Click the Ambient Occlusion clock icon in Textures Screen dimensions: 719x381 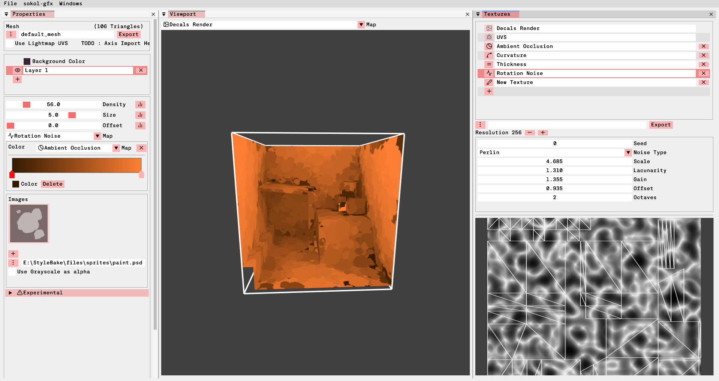click(x=489, y=46)
